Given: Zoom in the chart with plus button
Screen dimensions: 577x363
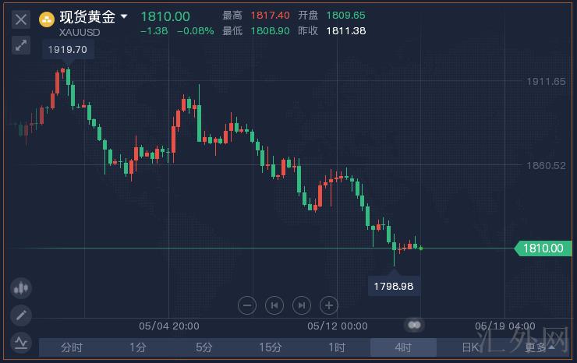Looking at the screenshot, I should [x=329, y=305].
